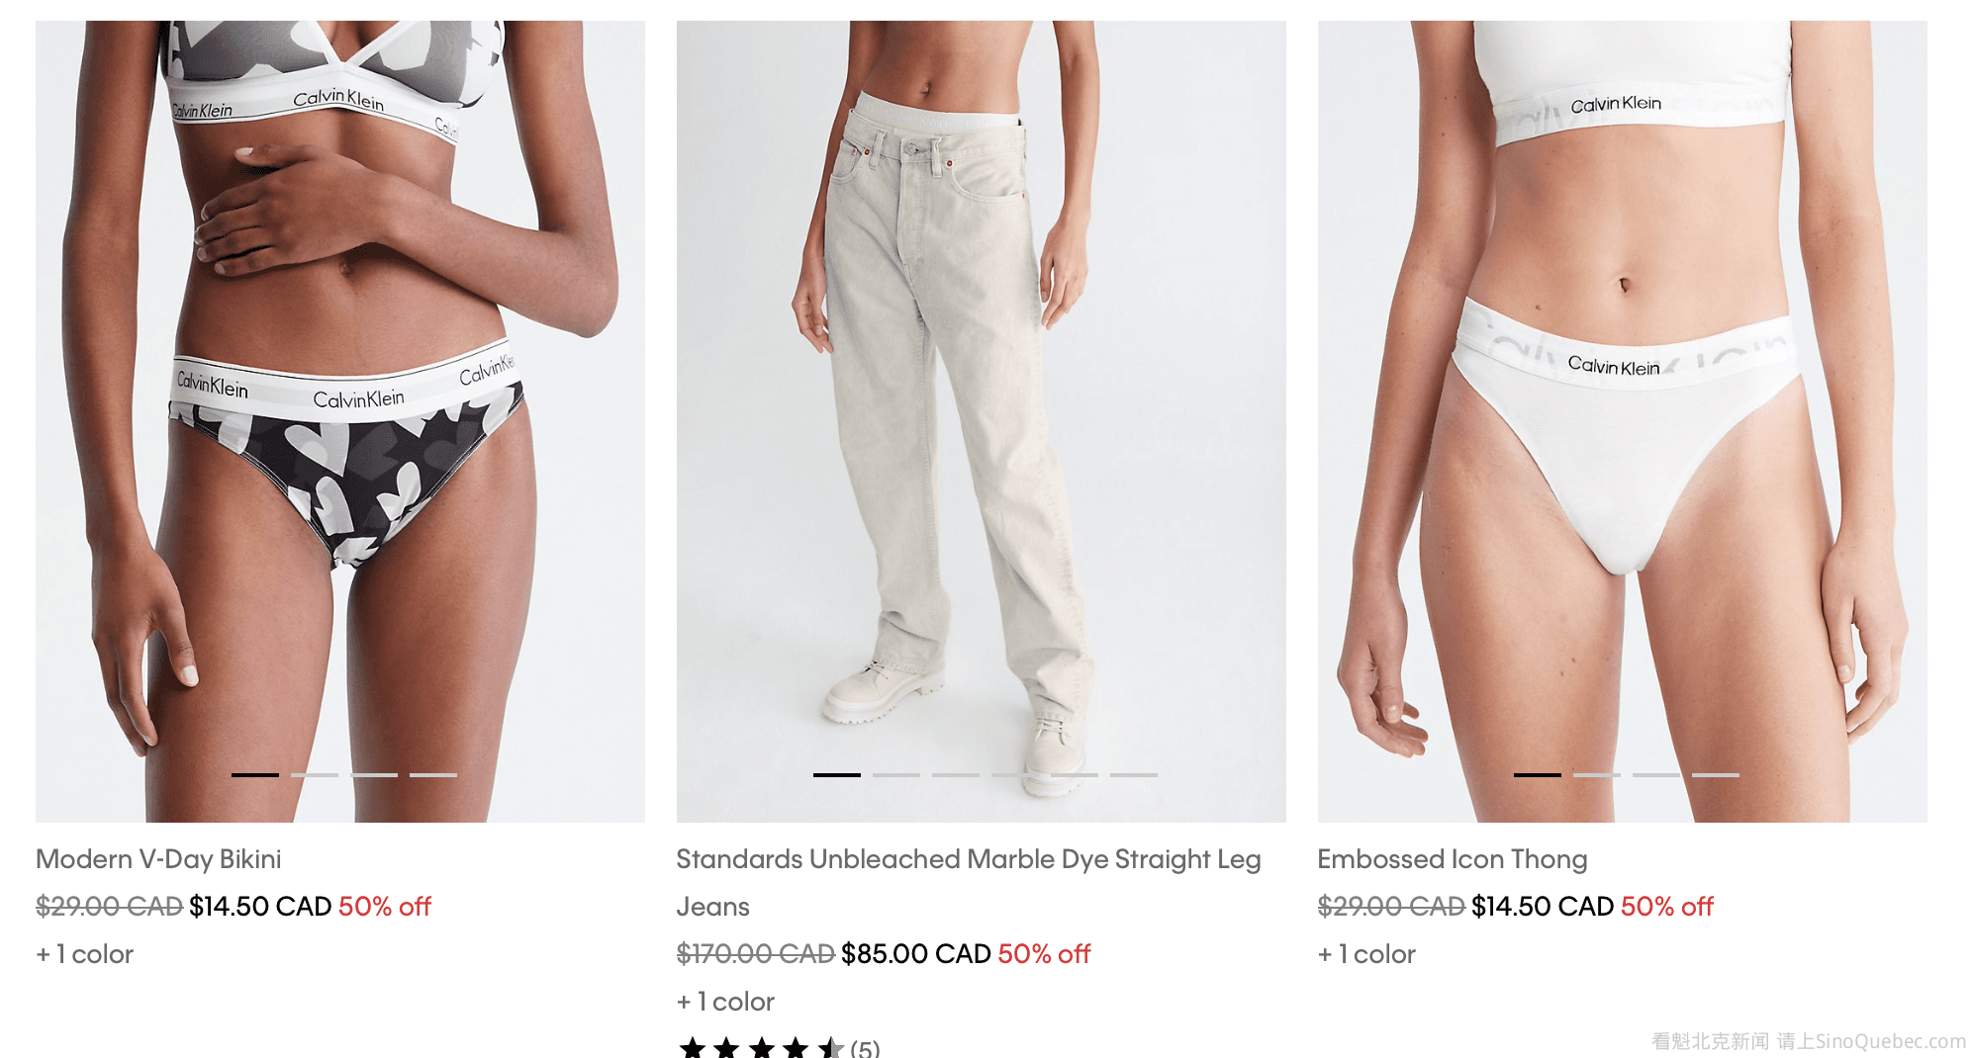
Task: Select last image indicator on Embossed Thong carousel
Action: pos(1716,775)
